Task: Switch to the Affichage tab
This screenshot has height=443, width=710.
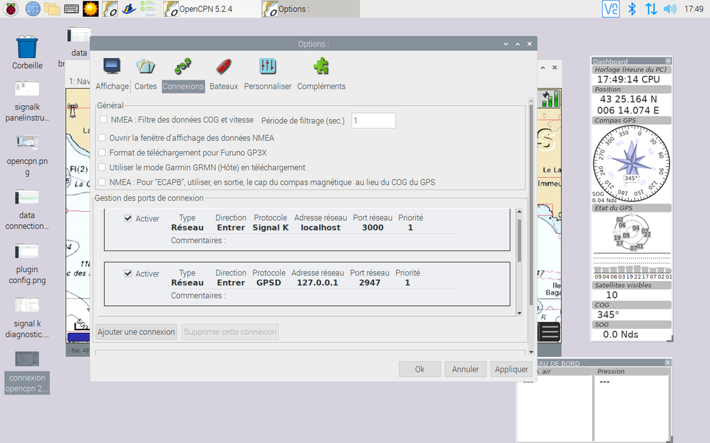Action: tap(112, 87)
